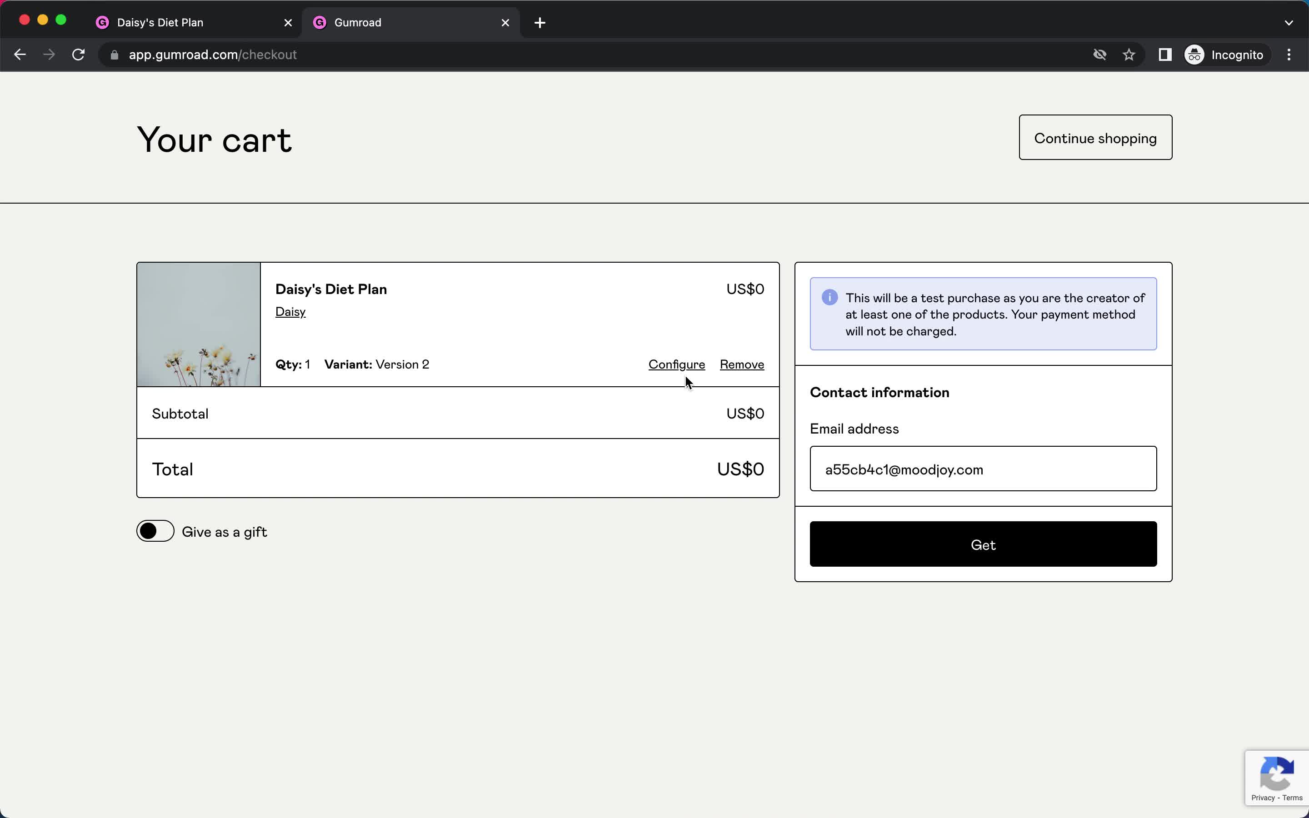
Task: Click the yellow minimize window button
Action: tap(43, 20)
